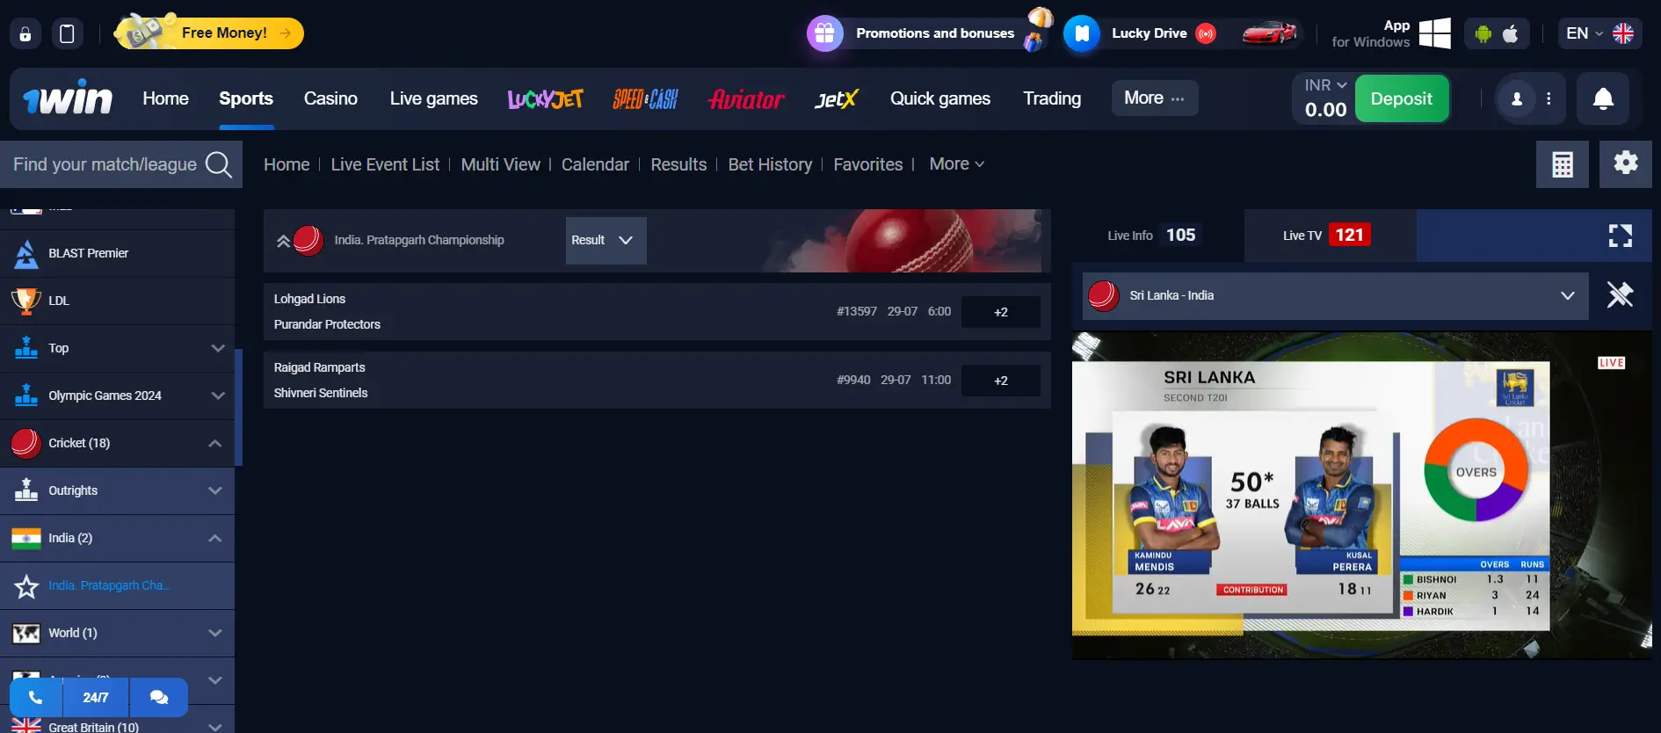Open the Calendar tab
The width and height of the screenshot is (1661, 733).
tap(595, 164)
